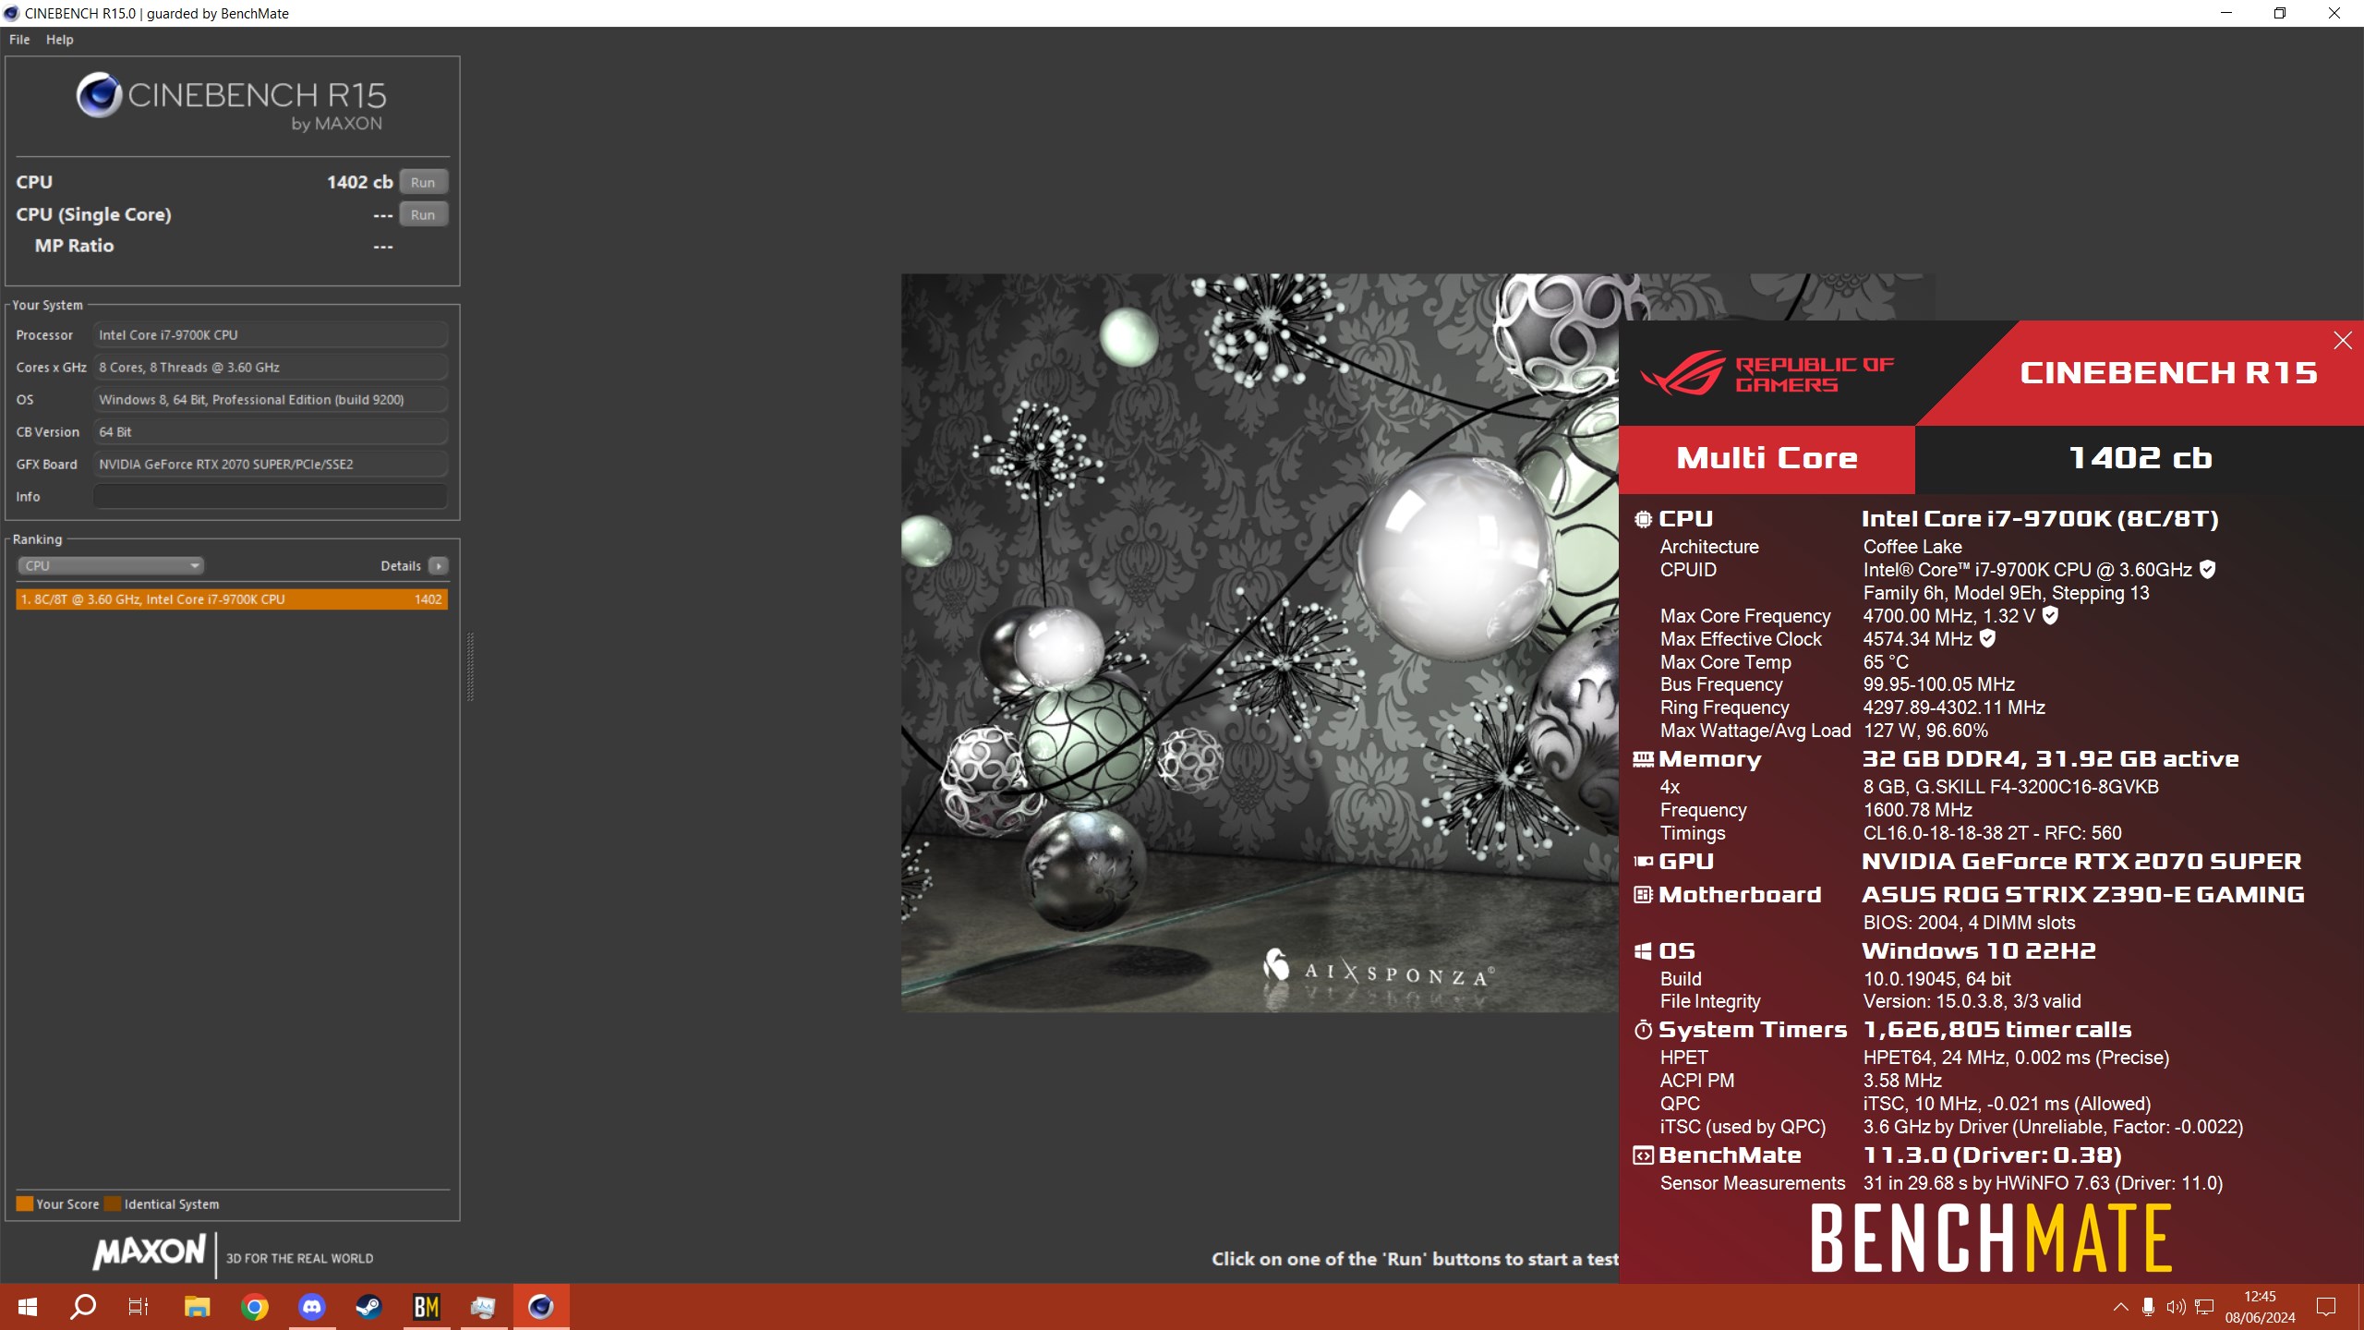Screen dimensions: 2364x1330
Task: Click the Cores x GHz field 8 Cores, 8 Threads
Action: pyautogui.click(x=271, y=368)
